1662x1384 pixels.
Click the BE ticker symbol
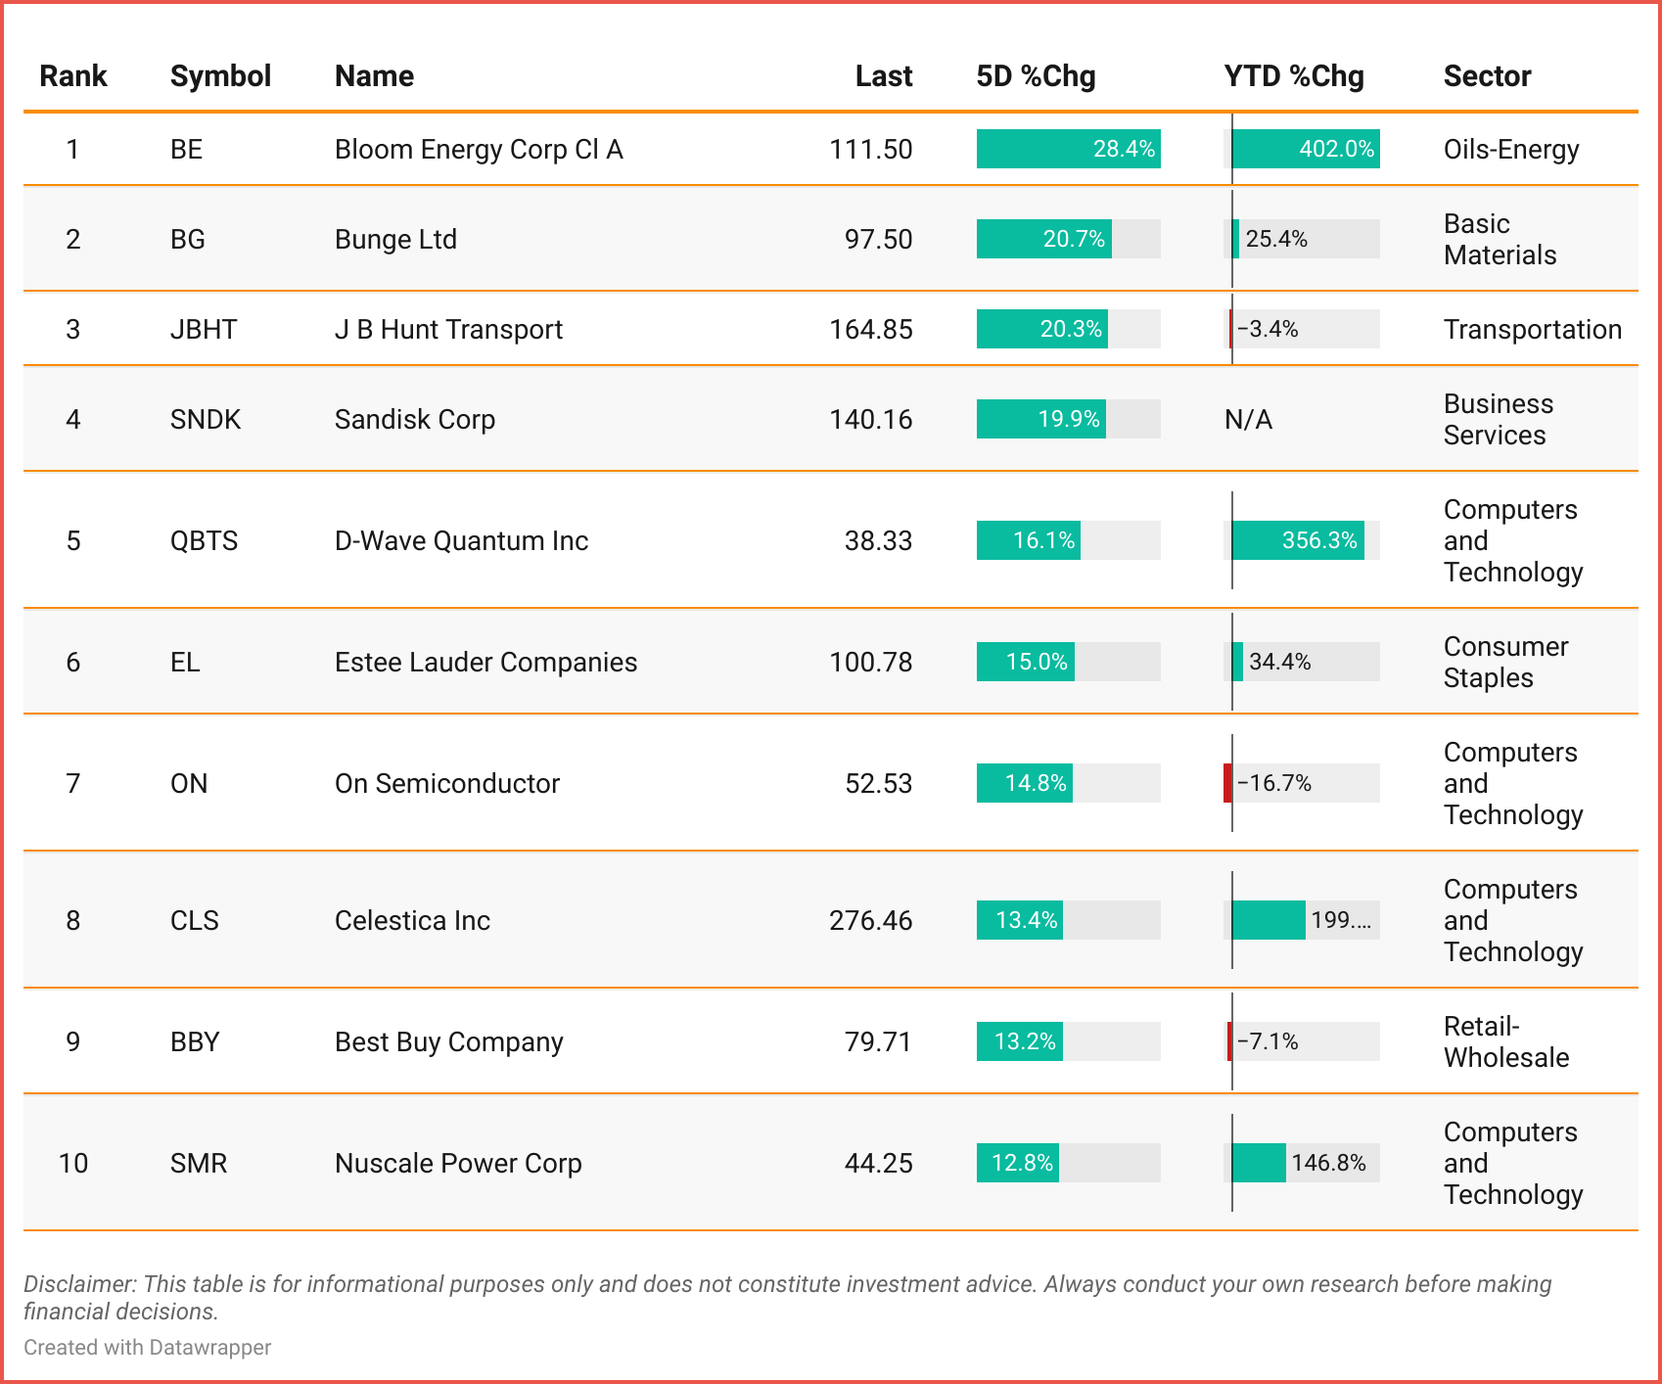click(x=186, y=149)
